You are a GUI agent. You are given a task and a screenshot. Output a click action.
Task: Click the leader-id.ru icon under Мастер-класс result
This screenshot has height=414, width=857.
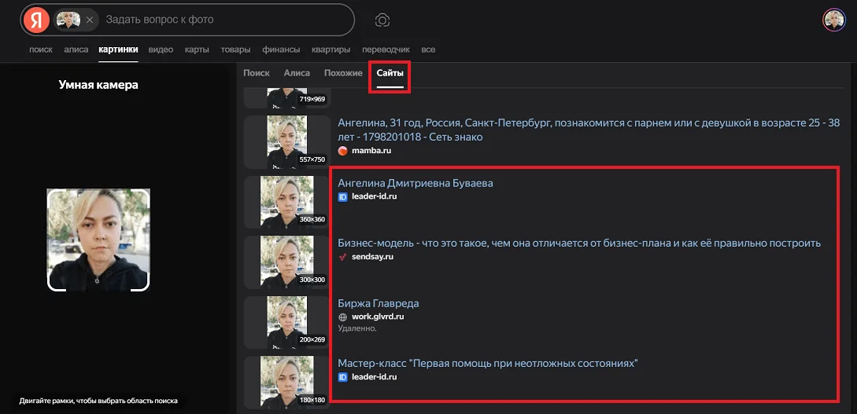click(x=343, y=377)
